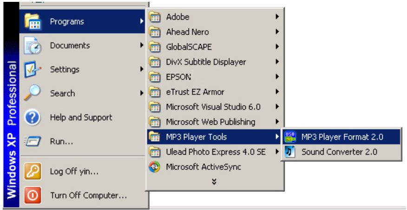Expand the MP3 Player Tools arrow

click(277, 136)
